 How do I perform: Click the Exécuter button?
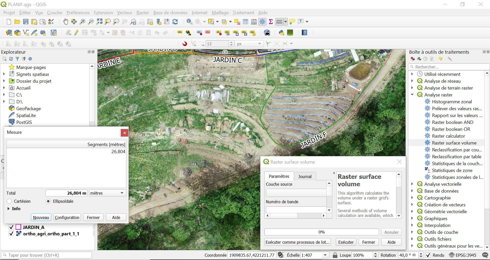[346, 242]
